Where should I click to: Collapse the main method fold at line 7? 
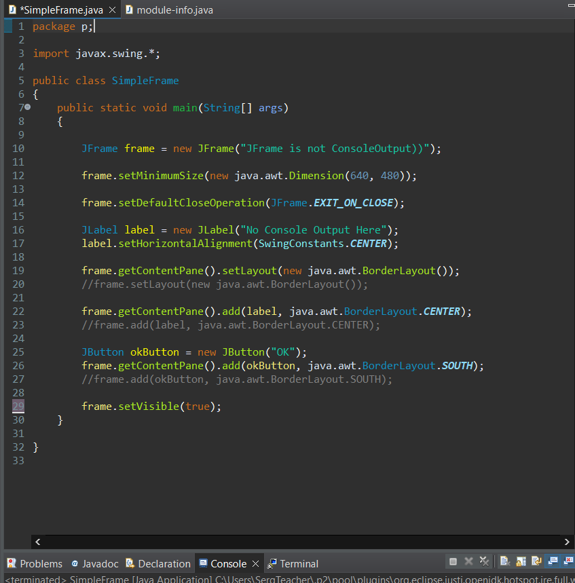point(28,107)
